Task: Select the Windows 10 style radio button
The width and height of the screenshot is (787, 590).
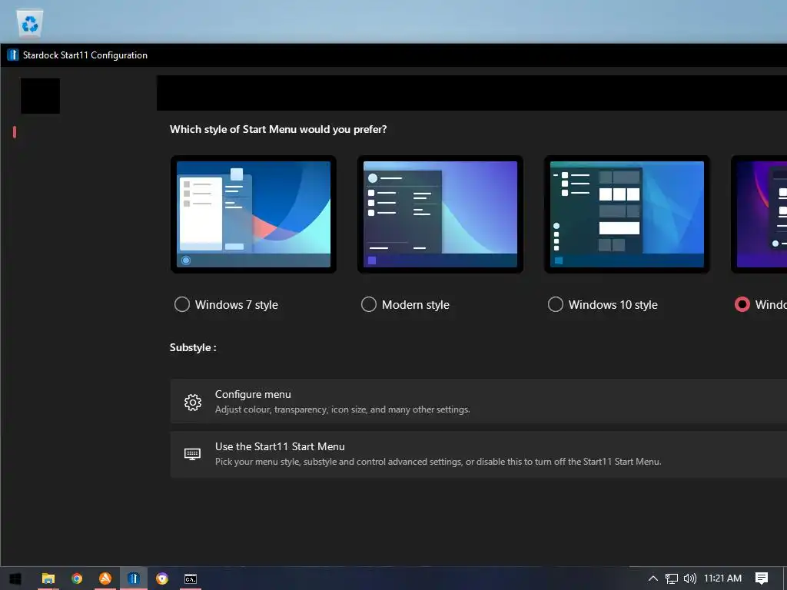Action: (x=555, y=304)
